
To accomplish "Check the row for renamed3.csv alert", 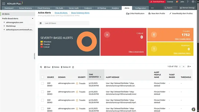I will (42, 83).
